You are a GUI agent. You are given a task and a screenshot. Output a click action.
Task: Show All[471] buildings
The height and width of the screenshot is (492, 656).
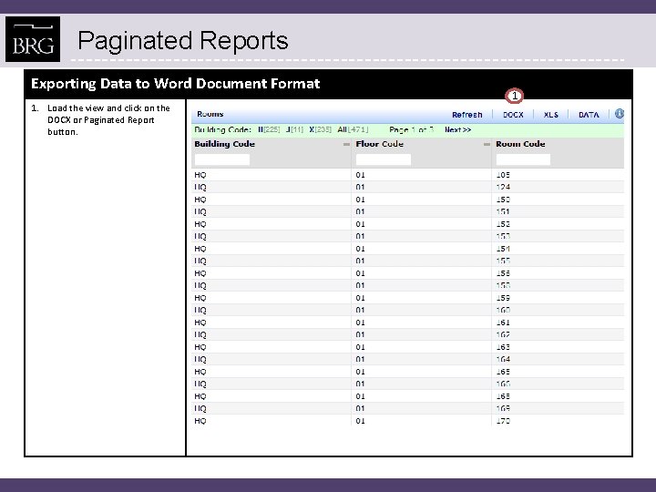pyautogui.click(x=353, y=129)
